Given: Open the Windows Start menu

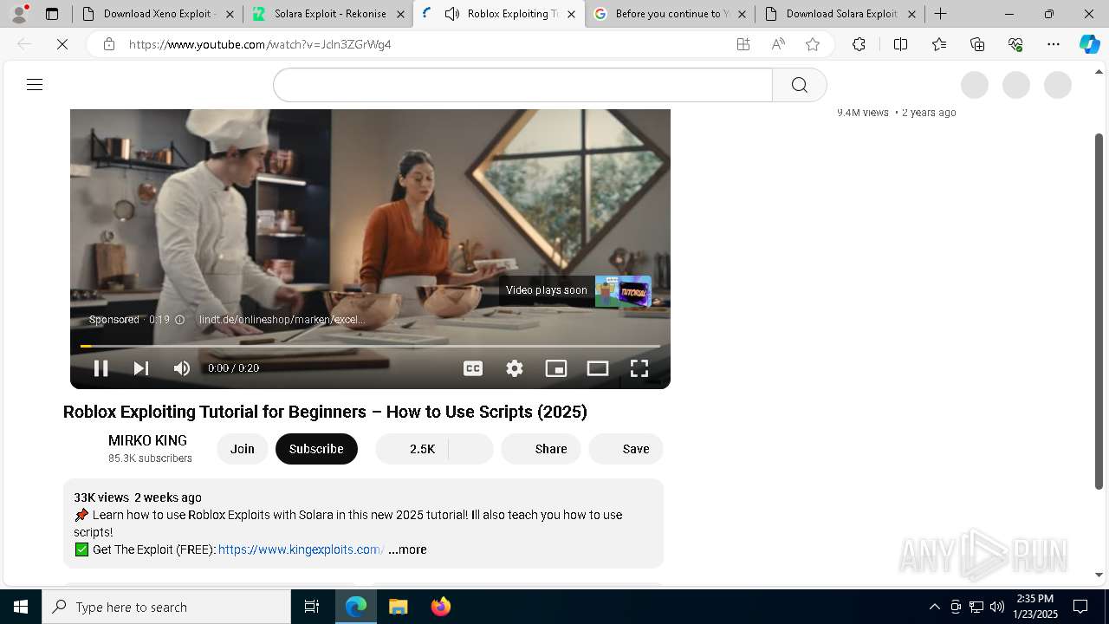Looking at the screenshot, I should [x=21, y=607].
